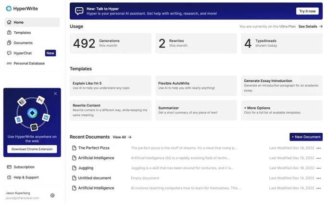
Task: Click the 2 Rewrites usage card
Action: (x=196, y=43)
